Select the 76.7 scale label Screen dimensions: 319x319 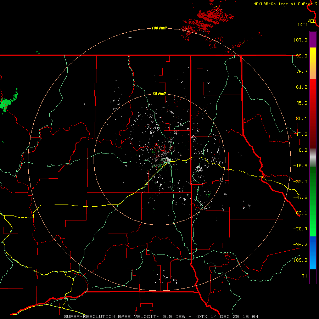coord(302,71)
